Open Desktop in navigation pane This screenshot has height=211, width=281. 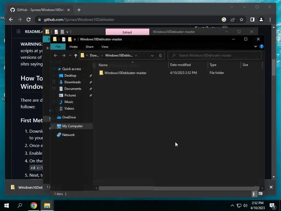click(x=70, y=76)
